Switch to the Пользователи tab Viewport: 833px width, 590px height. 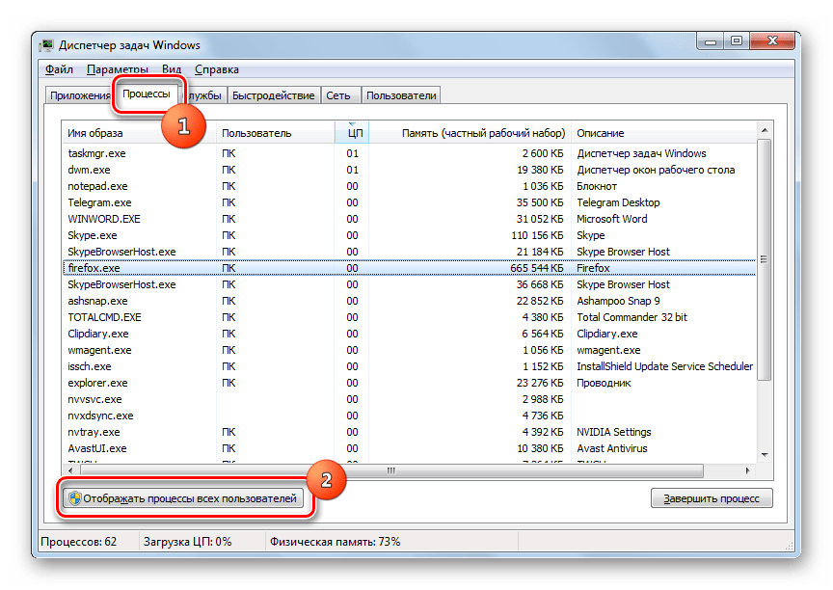401,95
